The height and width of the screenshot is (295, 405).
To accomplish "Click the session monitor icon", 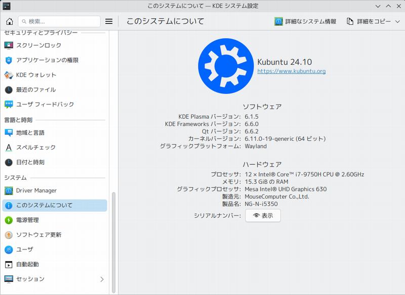I will click(9, 279).
